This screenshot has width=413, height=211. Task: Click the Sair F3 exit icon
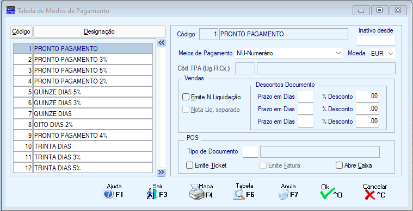tap(152, 195)
